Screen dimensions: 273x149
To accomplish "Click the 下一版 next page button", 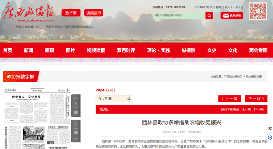I will pos(256,99).
